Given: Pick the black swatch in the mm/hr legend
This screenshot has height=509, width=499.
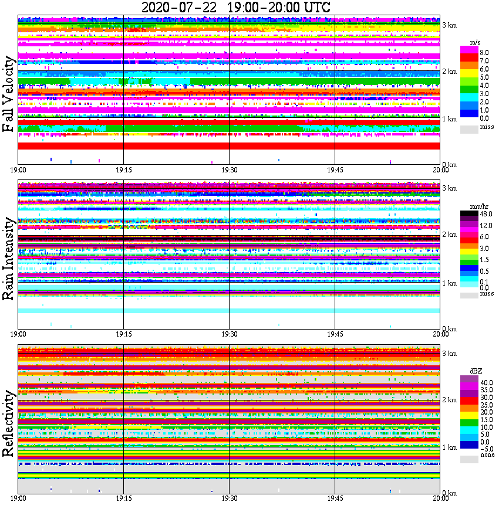Looking at the screenshot, I should point(469,213).
